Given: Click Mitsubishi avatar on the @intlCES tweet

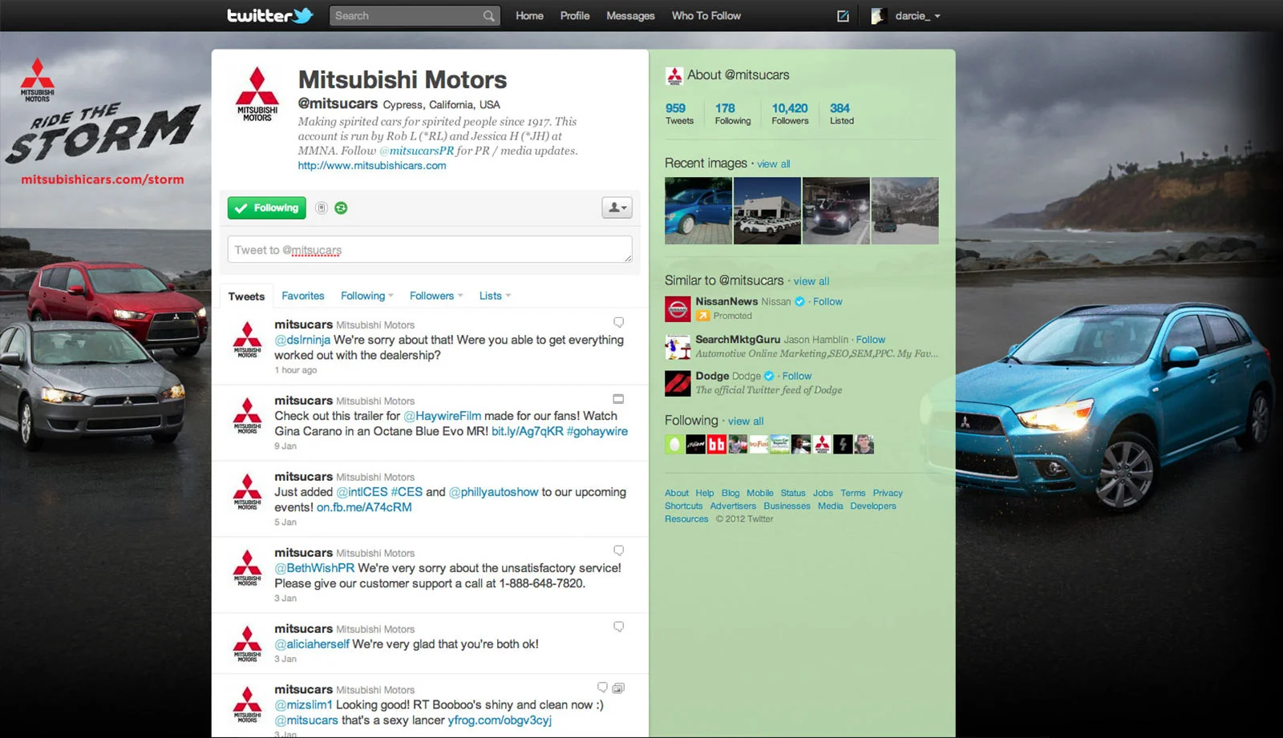Looking at the screenshot, I should [x=247, y=491].
